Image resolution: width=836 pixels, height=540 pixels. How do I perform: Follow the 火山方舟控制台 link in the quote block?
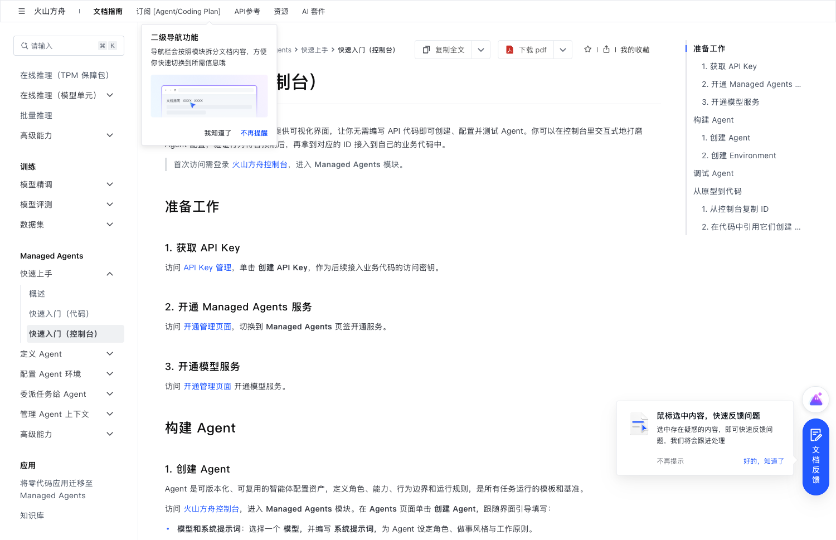(260, 164)
